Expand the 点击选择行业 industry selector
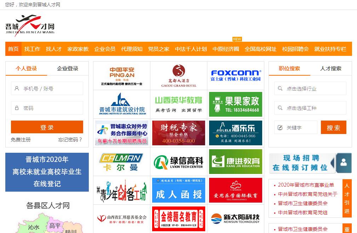Viewport: 357px width, 233px height. pyautogui.click(x=310, y=88)
